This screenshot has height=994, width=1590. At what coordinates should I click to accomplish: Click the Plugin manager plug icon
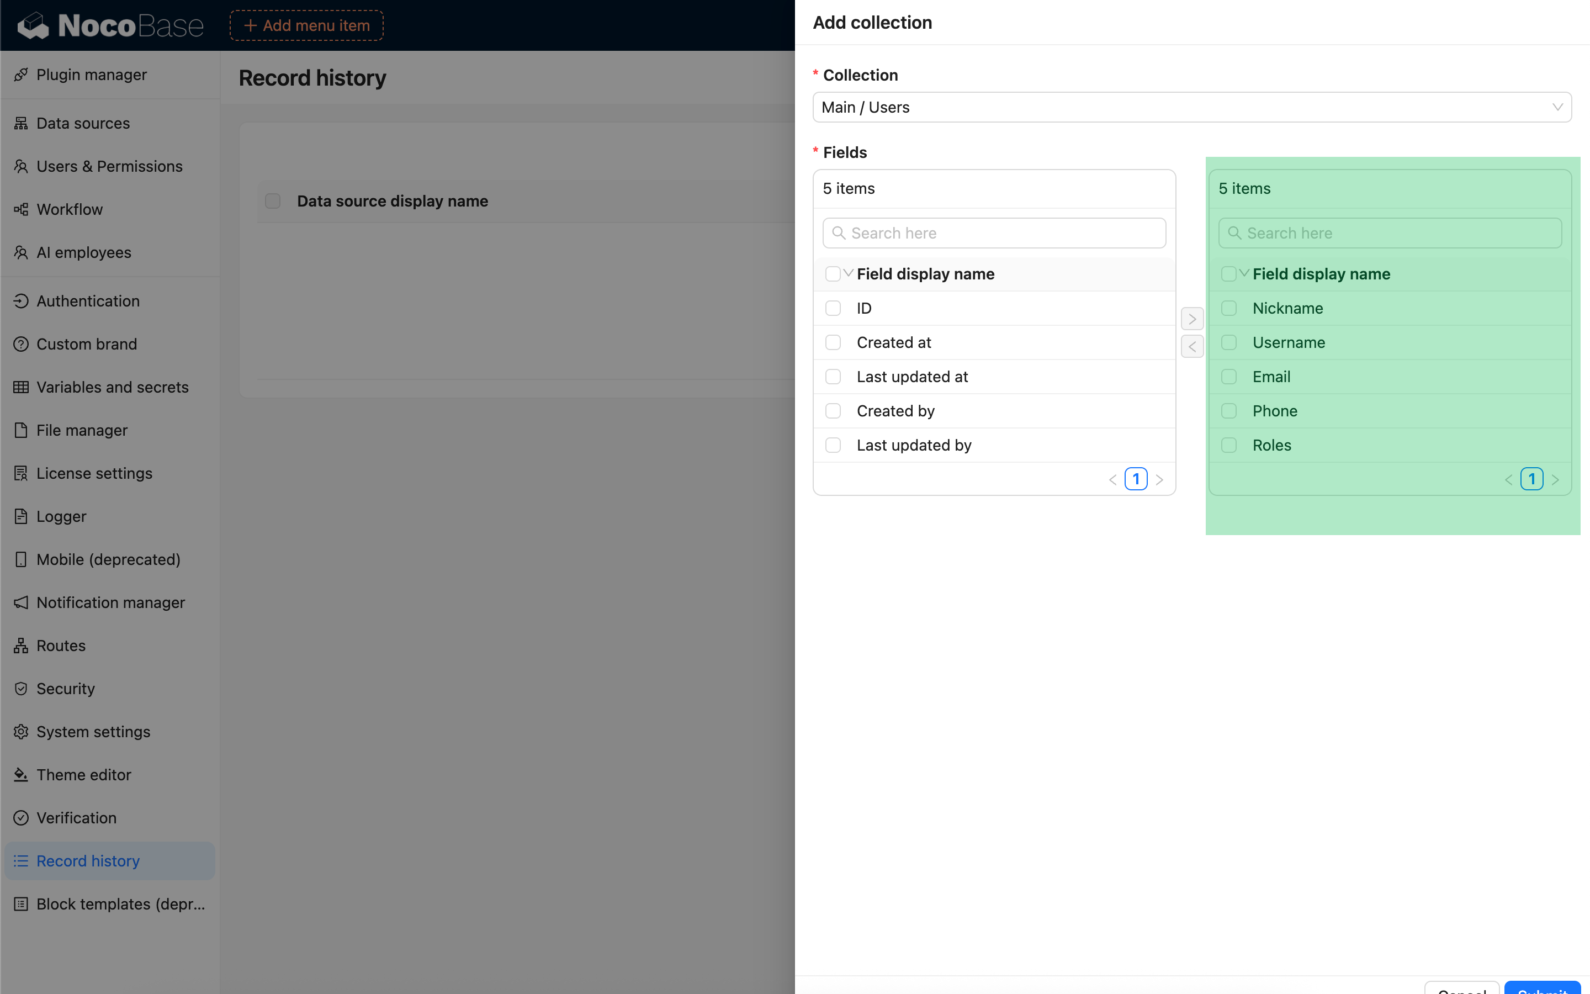(x=21, y=75)
